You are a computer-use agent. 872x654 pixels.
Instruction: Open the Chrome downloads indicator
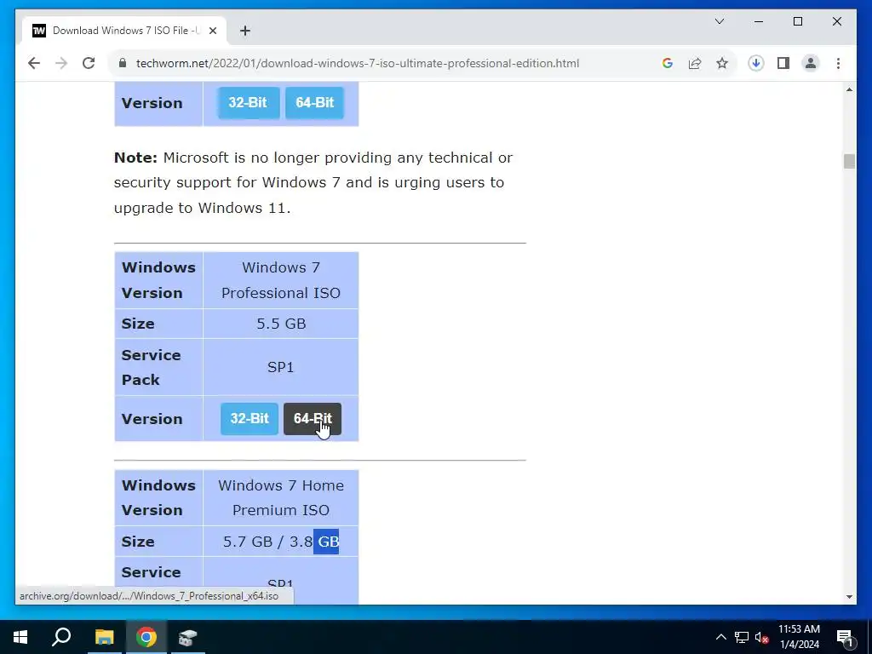756,63
